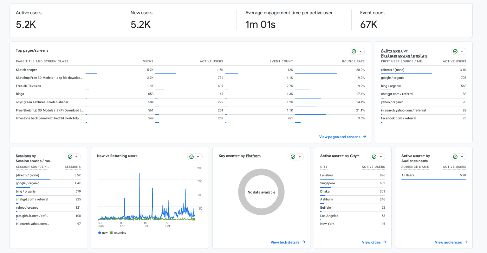
Task: Click the arrow icon beside View pages and screens
Action: click(x=365, y=136)
